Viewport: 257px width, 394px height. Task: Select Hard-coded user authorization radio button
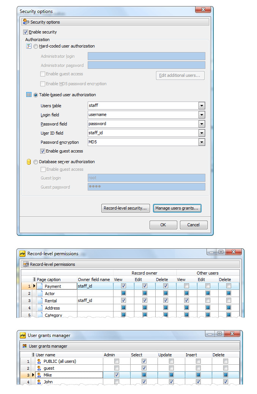coord(36,46)
